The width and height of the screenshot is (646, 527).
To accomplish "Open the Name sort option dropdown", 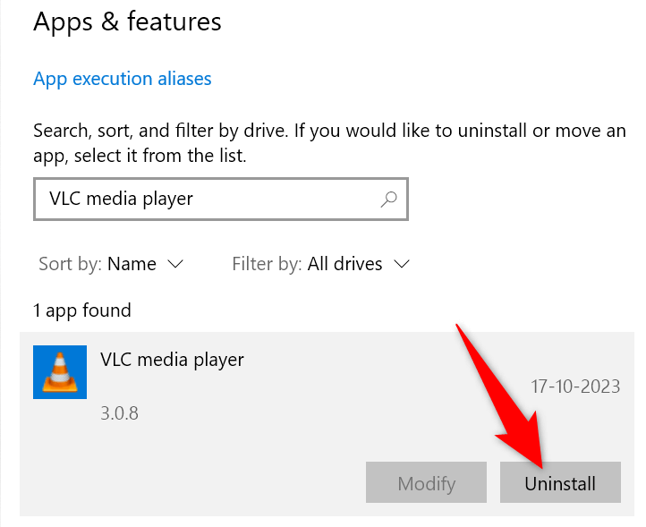I will coord(132,264).
